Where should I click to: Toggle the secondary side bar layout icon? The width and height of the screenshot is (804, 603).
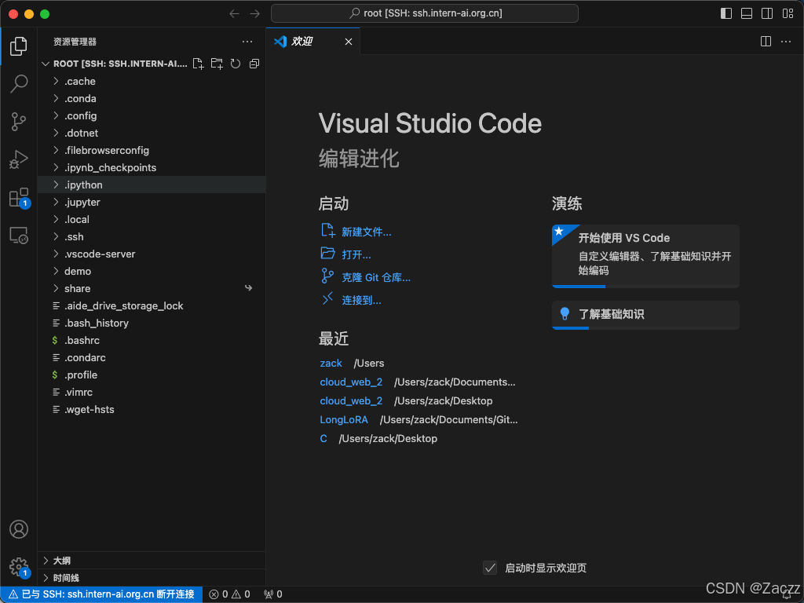coord(767,13)
